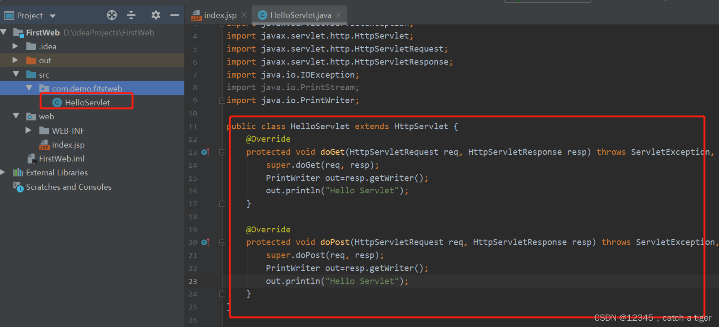Click line number 23 in gutter
Image resolution: width=719 pixels, height=327 pixels.
tap(193, 281)
